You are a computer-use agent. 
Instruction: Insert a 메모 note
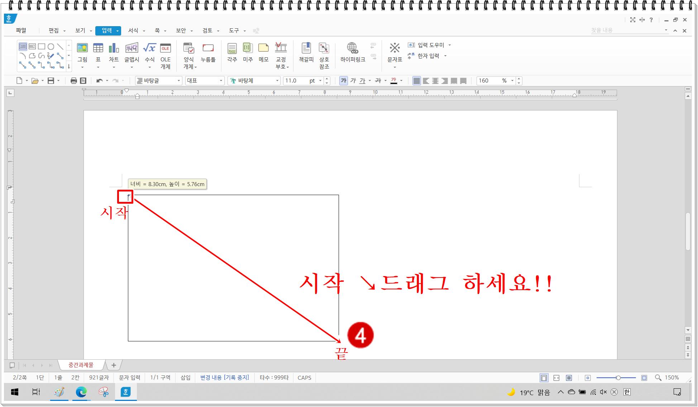coord(264,52)
